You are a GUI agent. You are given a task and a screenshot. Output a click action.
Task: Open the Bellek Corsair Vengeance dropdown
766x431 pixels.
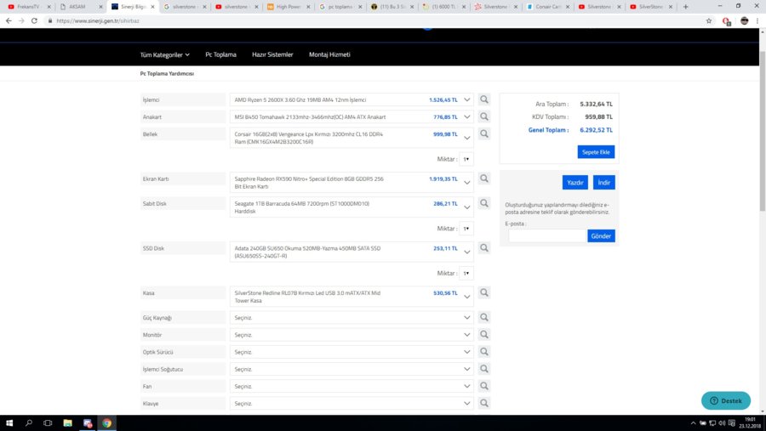tap(352, 138)
